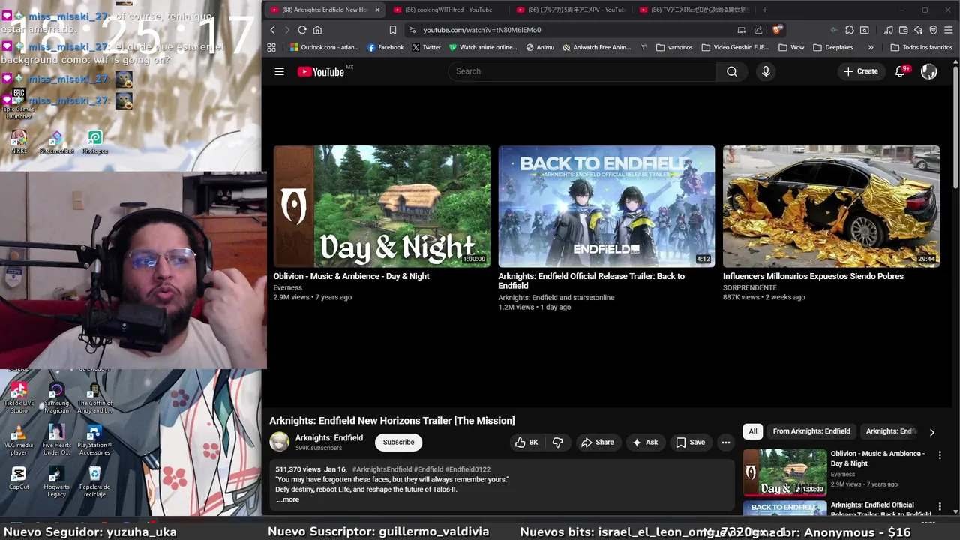Open the gold-wrapped car video thumbnail
Screen dimensions: 960x540
(831, 206)
